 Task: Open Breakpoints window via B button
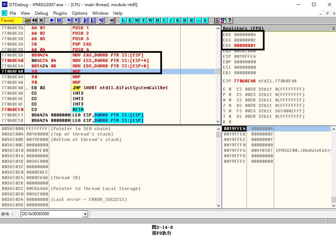[x=185, y=20]
